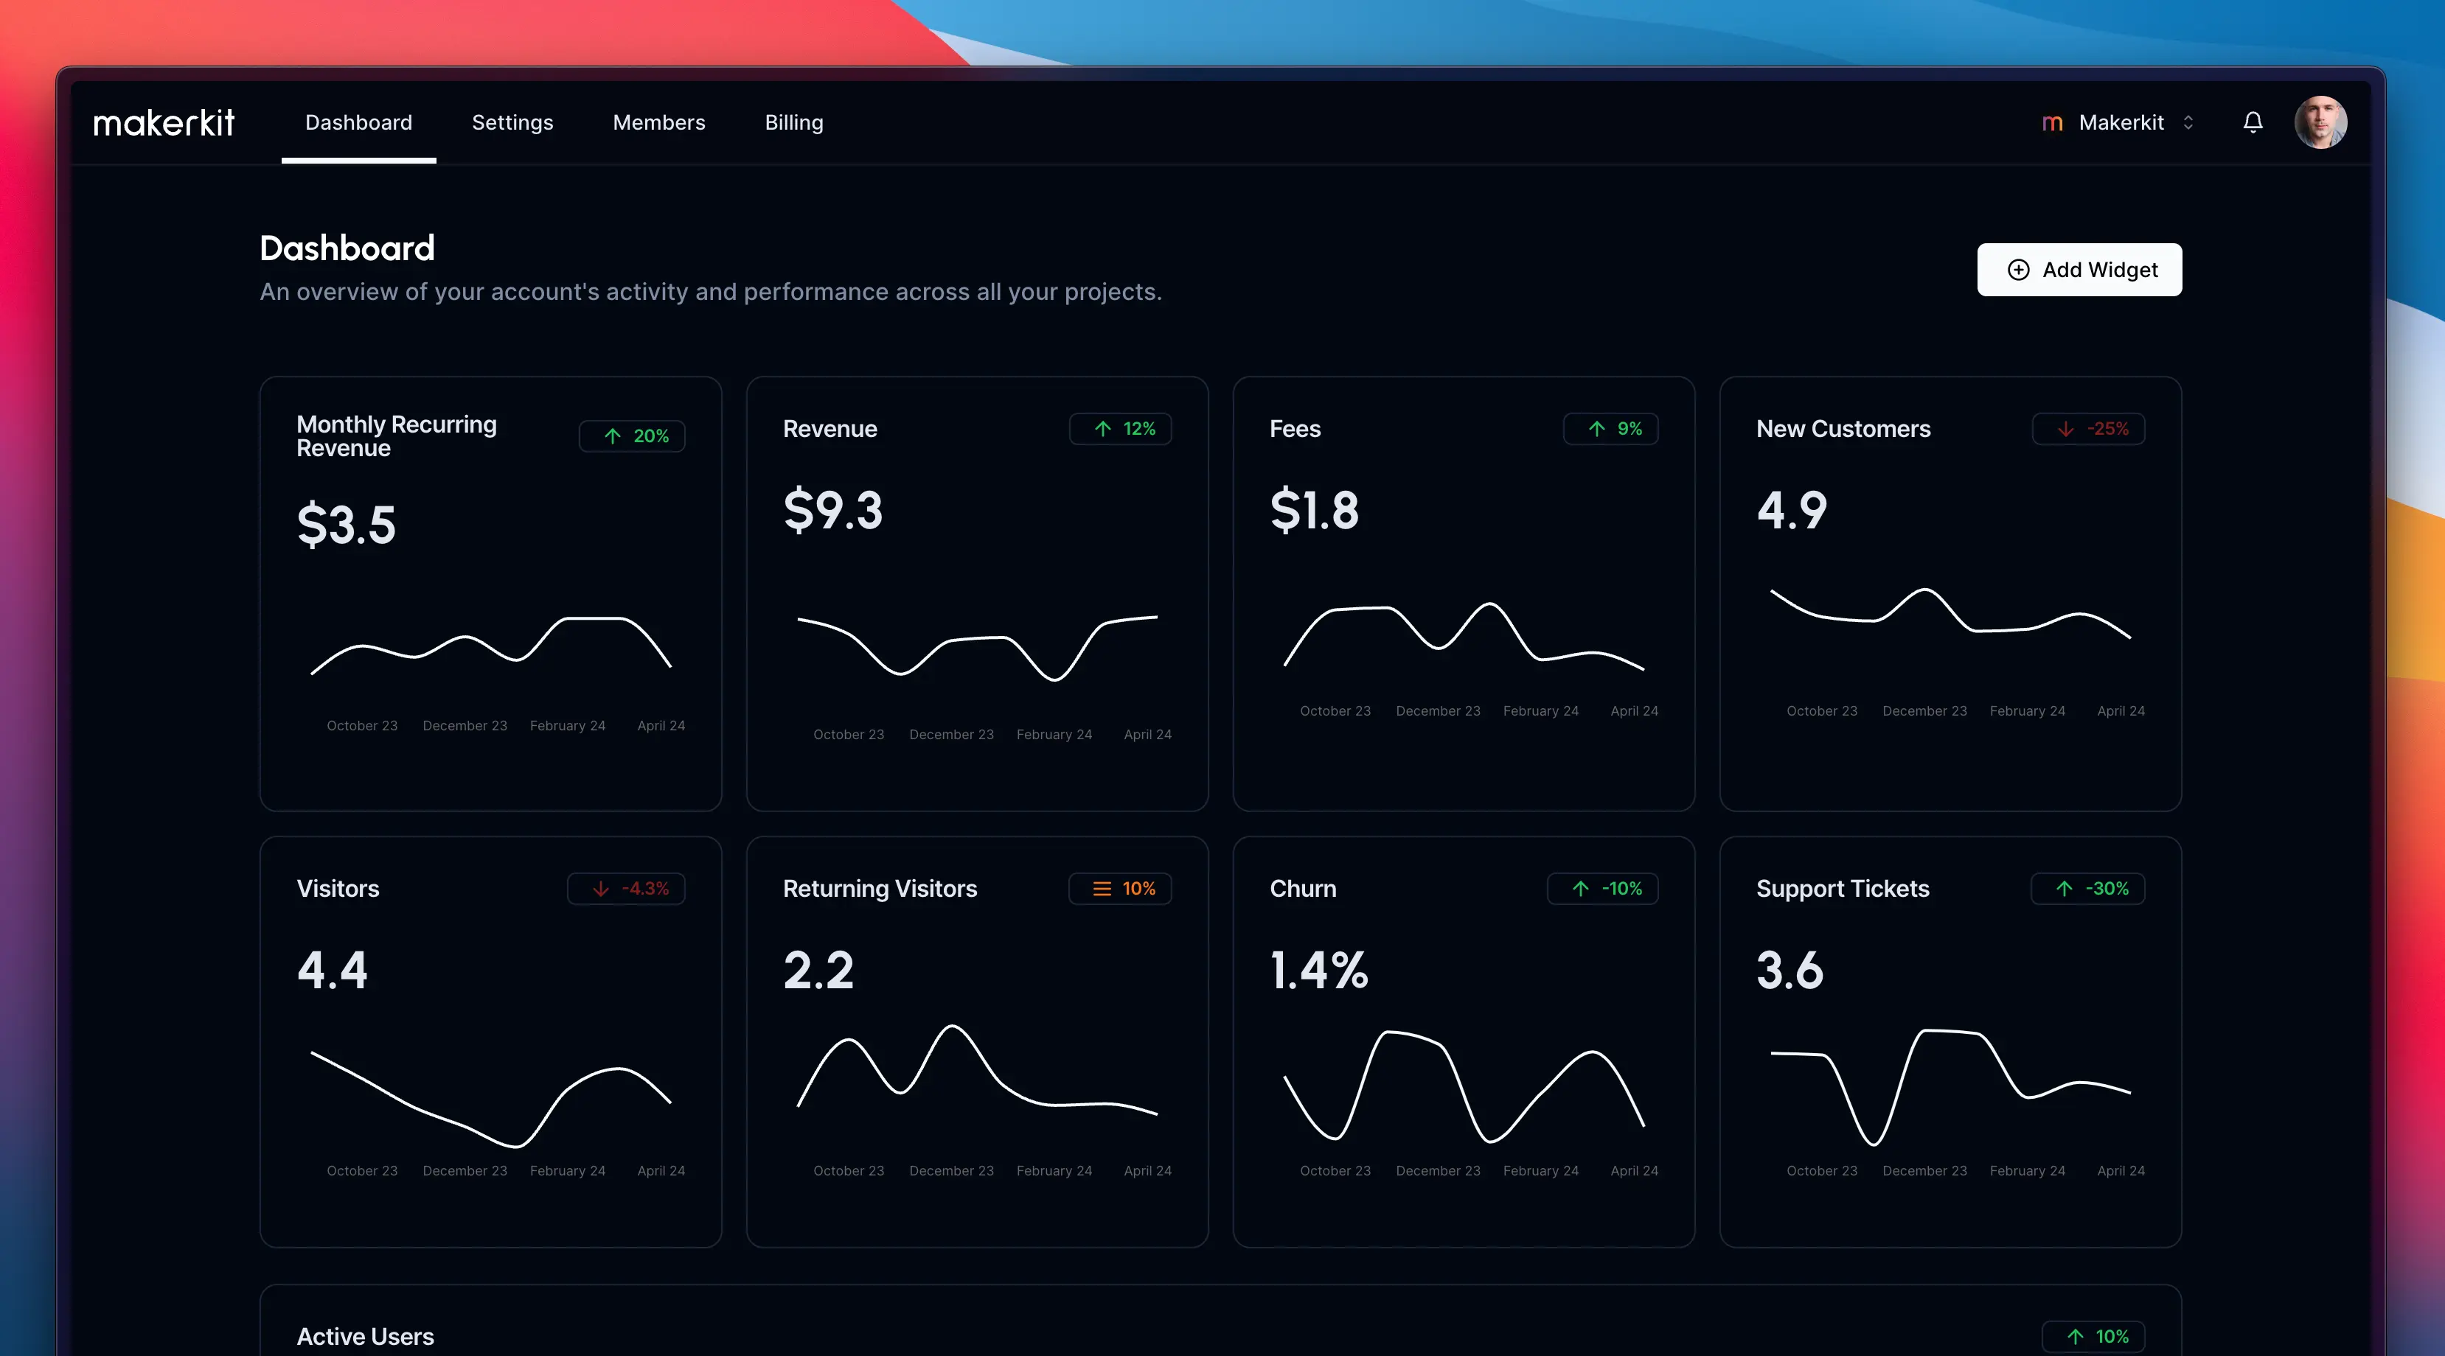Click the Active Users 10% badge
Viewport: 2445px width, 1356px height.
[2094, 1336]
